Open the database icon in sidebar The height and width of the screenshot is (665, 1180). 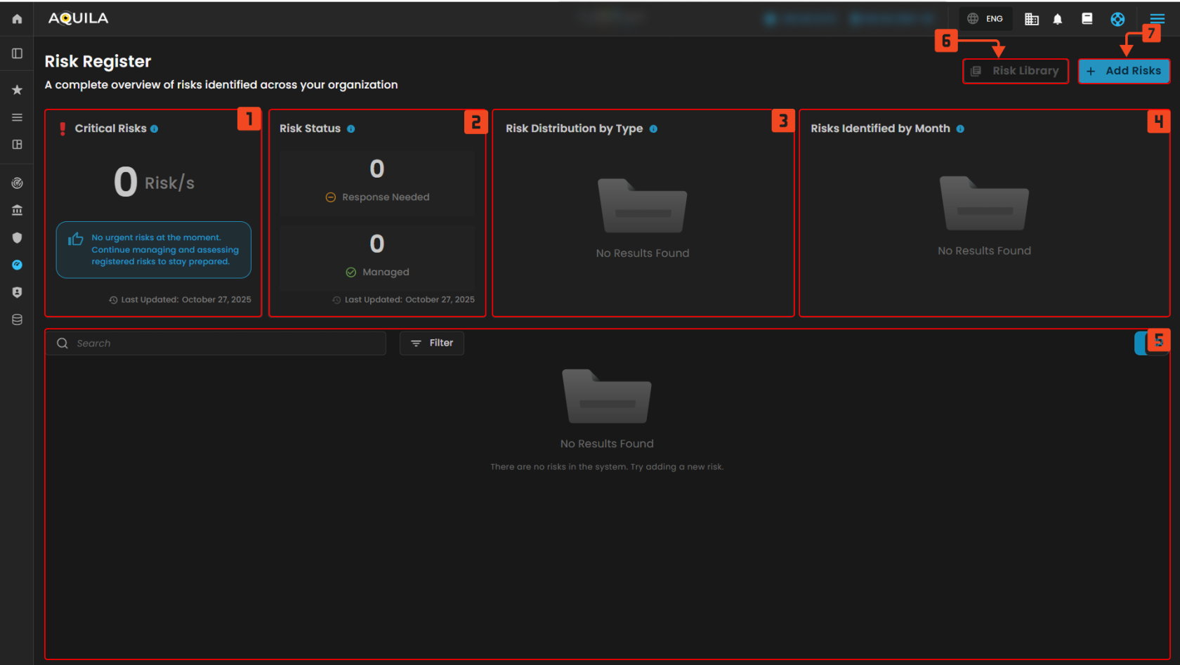click(17, 320)
